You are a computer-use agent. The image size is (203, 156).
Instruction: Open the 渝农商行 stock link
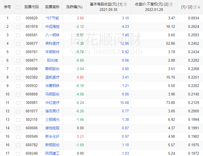pyautogui.click(x=52, y=111)
